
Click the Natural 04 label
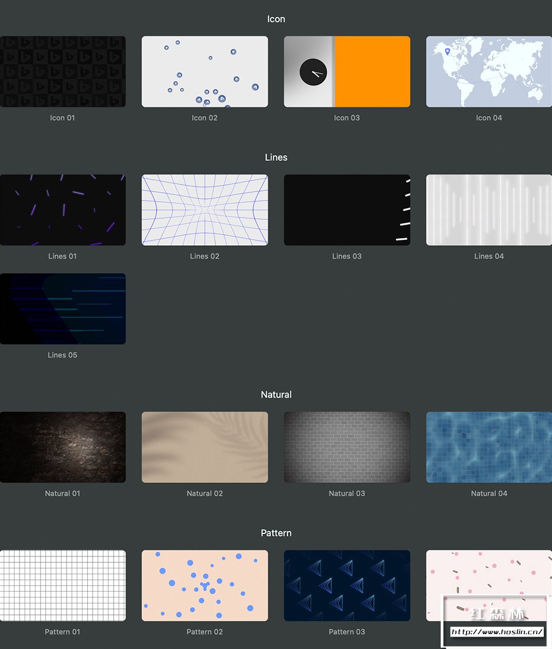coord(489,493)
